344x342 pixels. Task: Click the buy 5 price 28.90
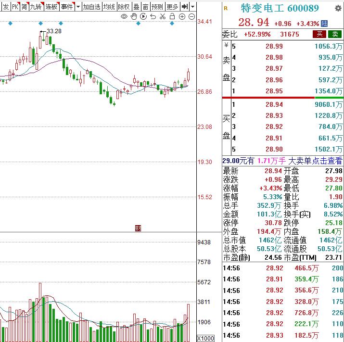coord(274,150)
